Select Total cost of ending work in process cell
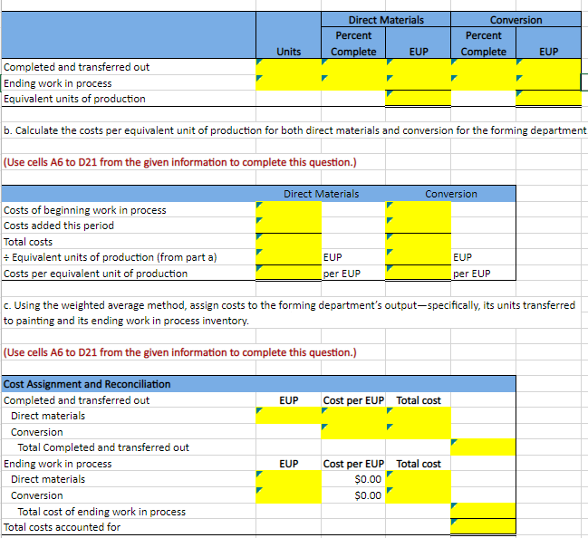 (x=484, y=511)
